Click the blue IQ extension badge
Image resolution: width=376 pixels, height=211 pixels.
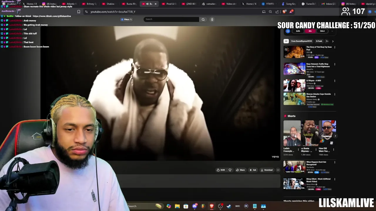click(288, 31)
